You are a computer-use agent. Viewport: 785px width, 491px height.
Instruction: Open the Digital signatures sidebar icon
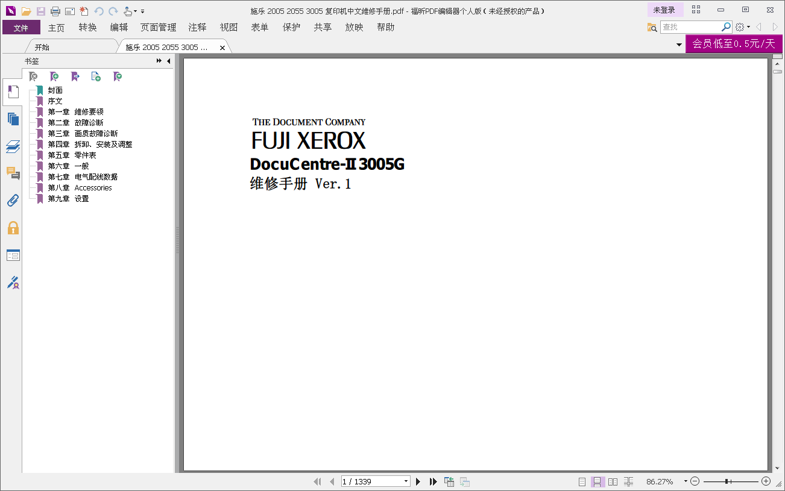click(x=13, y=282)
